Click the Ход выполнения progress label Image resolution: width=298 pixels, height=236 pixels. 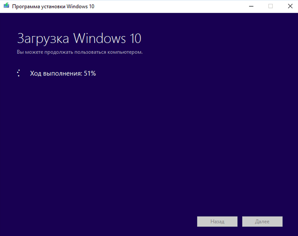coord(56,73)
